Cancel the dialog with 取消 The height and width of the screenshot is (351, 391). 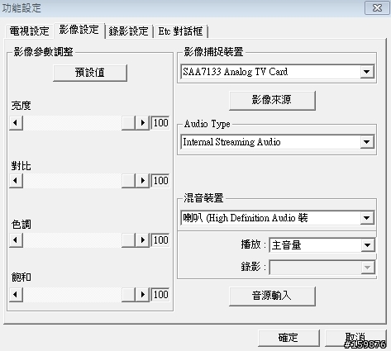tap(355, 338)
